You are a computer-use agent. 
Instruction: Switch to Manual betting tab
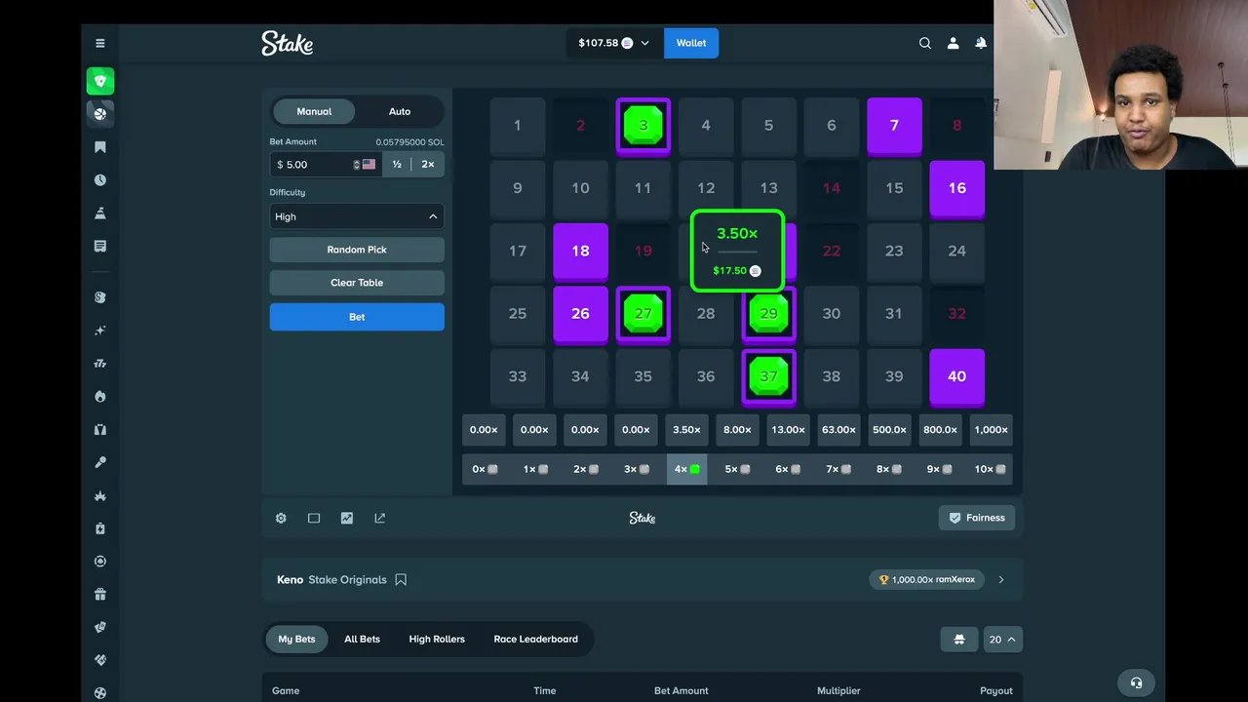[x=314, y=111]
